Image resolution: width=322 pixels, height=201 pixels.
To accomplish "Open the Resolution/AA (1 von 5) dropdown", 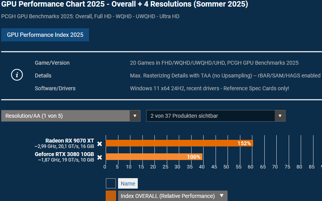I will pos(71,116).
